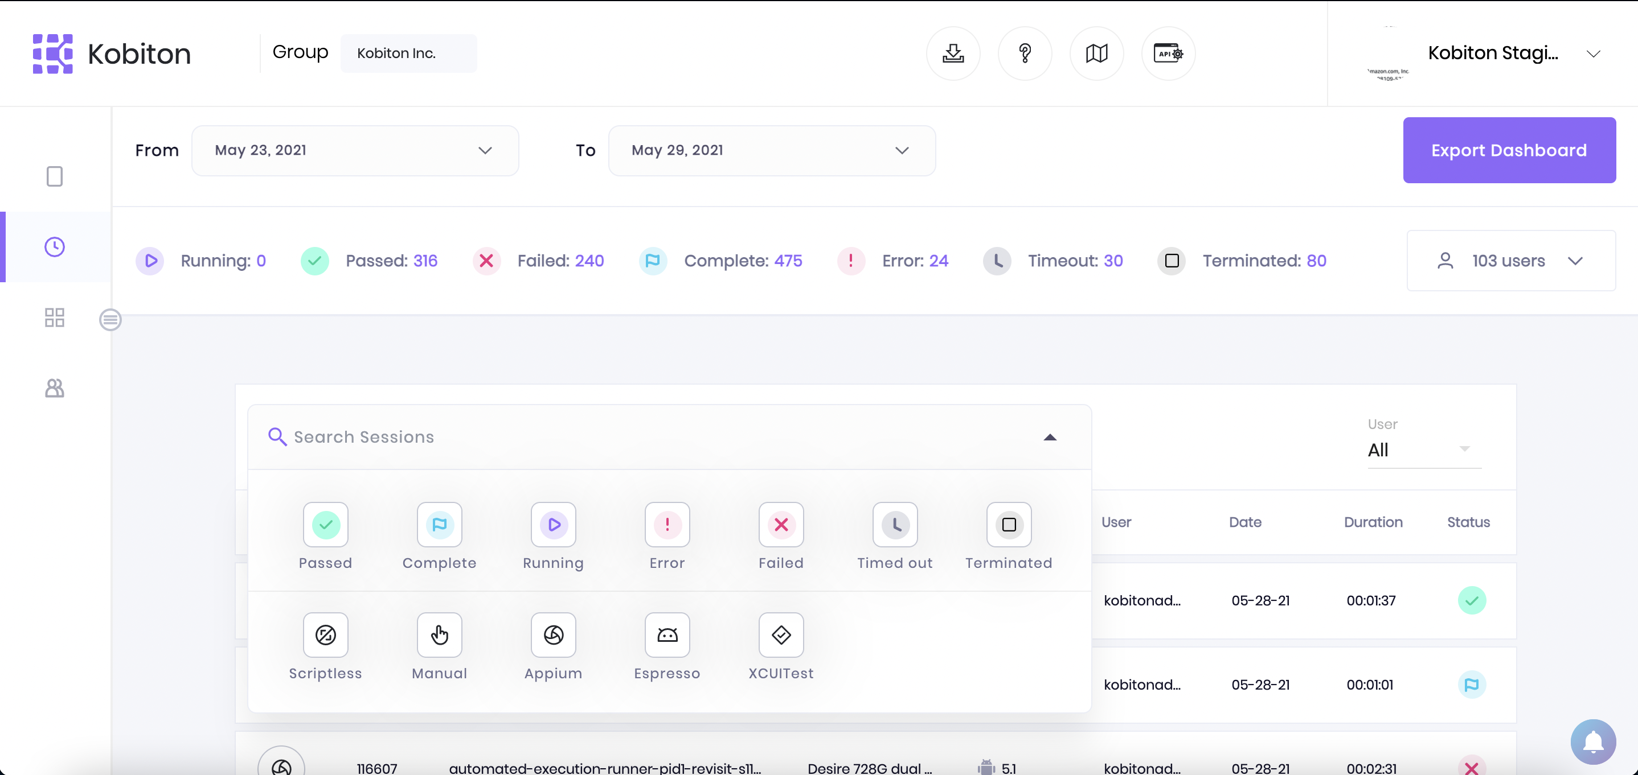This screenshot has height=775, width=1638.
Task: Click Export Dashboard button
Action: [x=1509, y=150]
